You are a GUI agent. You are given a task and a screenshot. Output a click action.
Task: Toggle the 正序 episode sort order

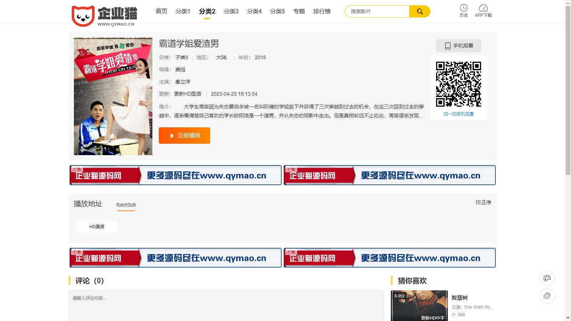coord(484,202)
